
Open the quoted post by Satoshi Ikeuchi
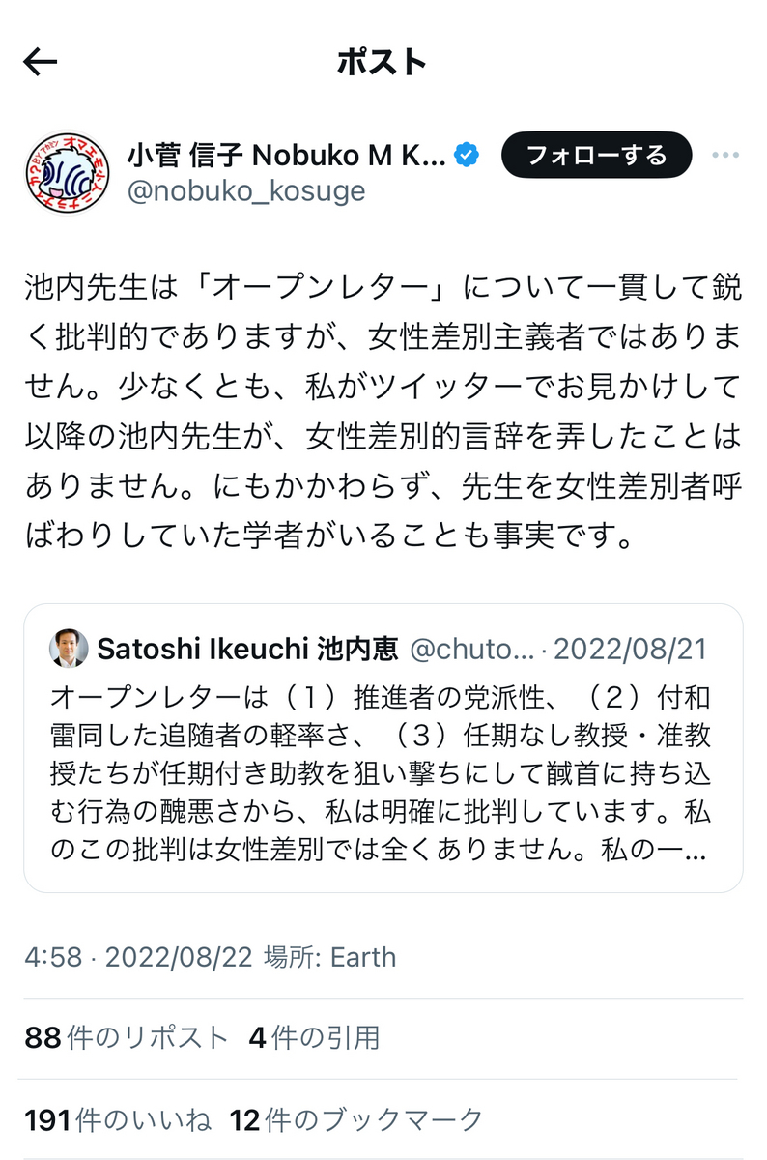point(383,747)
